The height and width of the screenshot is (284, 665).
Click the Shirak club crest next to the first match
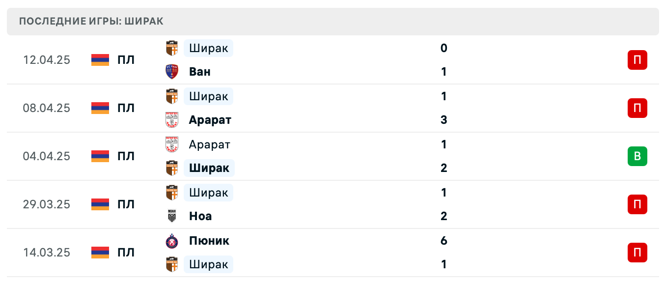pyautogui.click(x=171, y=48)
